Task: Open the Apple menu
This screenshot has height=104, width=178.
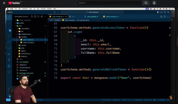Action: pyautogui.click(x=8, y=9)
